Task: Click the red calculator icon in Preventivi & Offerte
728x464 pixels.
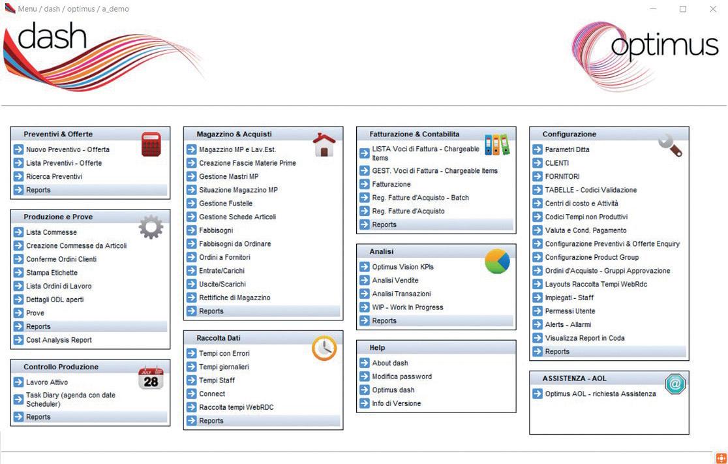Action: tap(151, 144)
